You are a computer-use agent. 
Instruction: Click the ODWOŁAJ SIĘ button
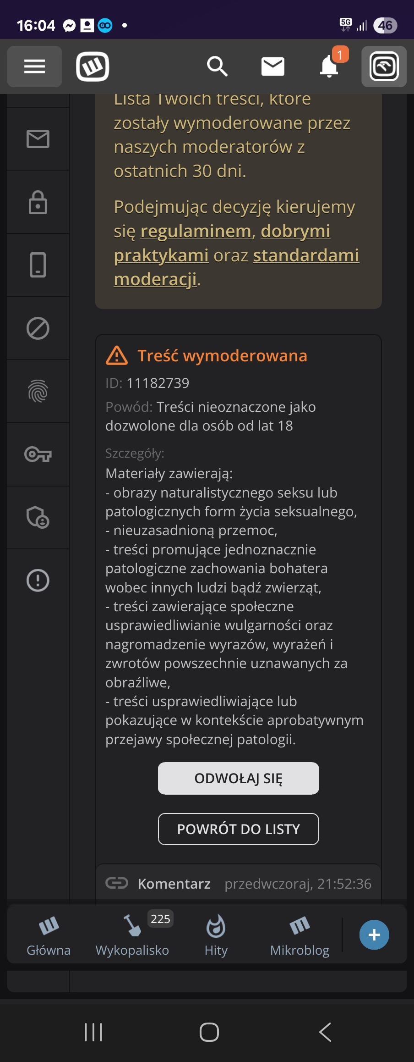(x=238, y=778)
